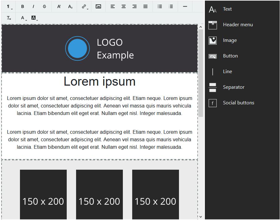Click the insert image toolbar icon
Viewport: 280px width, 220px height.
click(x=98, y=7)
